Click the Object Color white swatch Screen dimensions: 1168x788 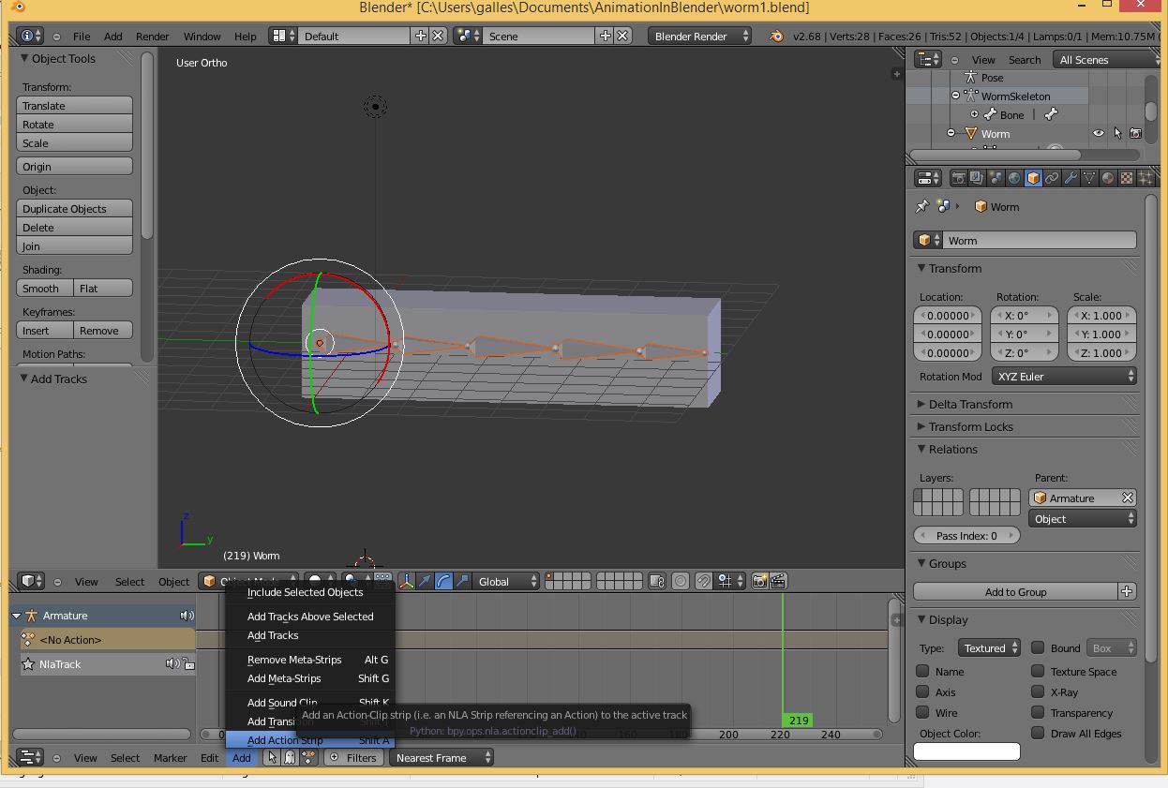966,751
